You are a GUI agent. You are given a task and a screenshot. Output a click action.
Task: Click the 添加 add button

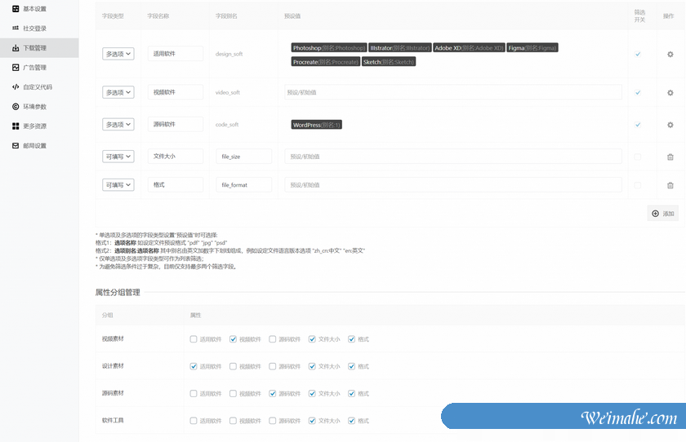click(x=663, y=214)
